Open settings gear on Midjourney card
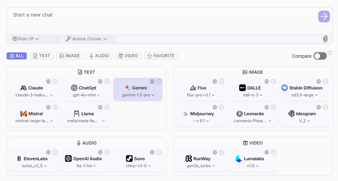 (x=215, y=107)
